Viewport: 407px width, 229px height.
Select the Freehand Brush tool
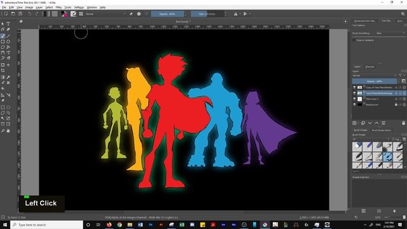pyautogui.click(x=3, y=36)
